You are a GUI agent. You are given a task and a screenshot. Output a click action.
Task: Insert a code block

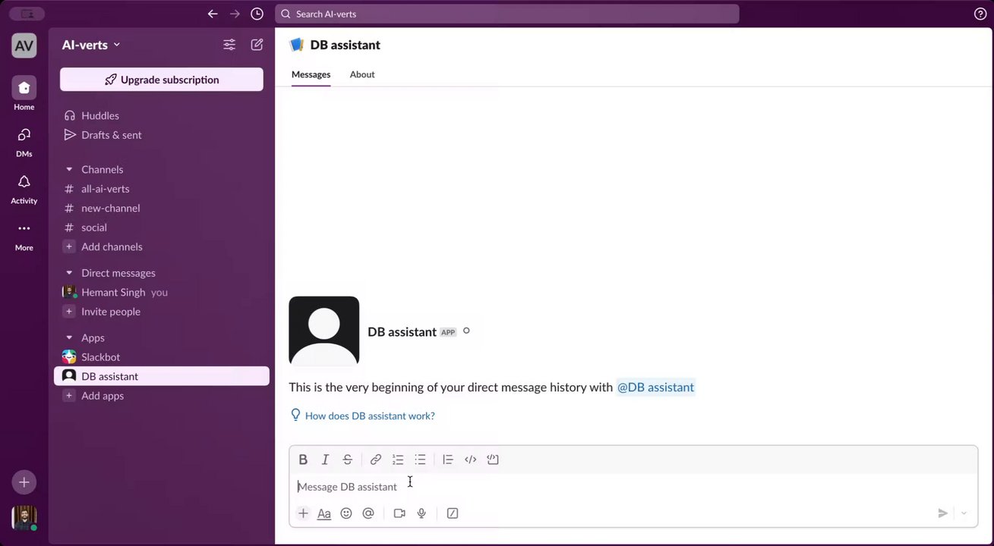tap(492, 460)
